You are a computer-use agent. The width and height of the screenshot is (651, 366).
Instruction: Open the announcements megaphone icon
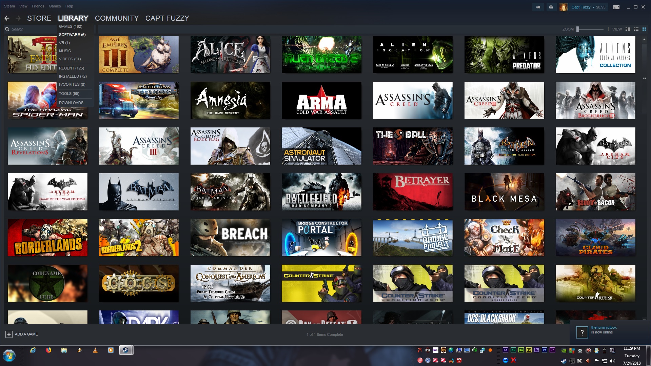tap(538, 7)
